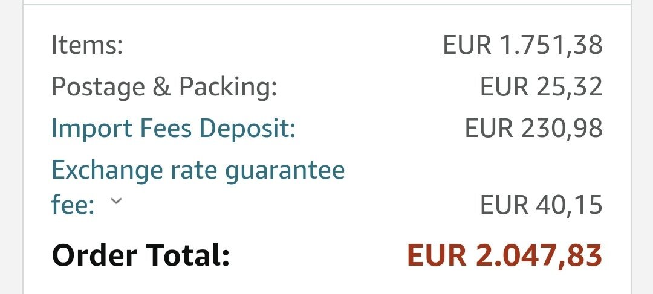This screenshot has height=294, width=653.
Task: Select the Items label
Action: (87, 46)
